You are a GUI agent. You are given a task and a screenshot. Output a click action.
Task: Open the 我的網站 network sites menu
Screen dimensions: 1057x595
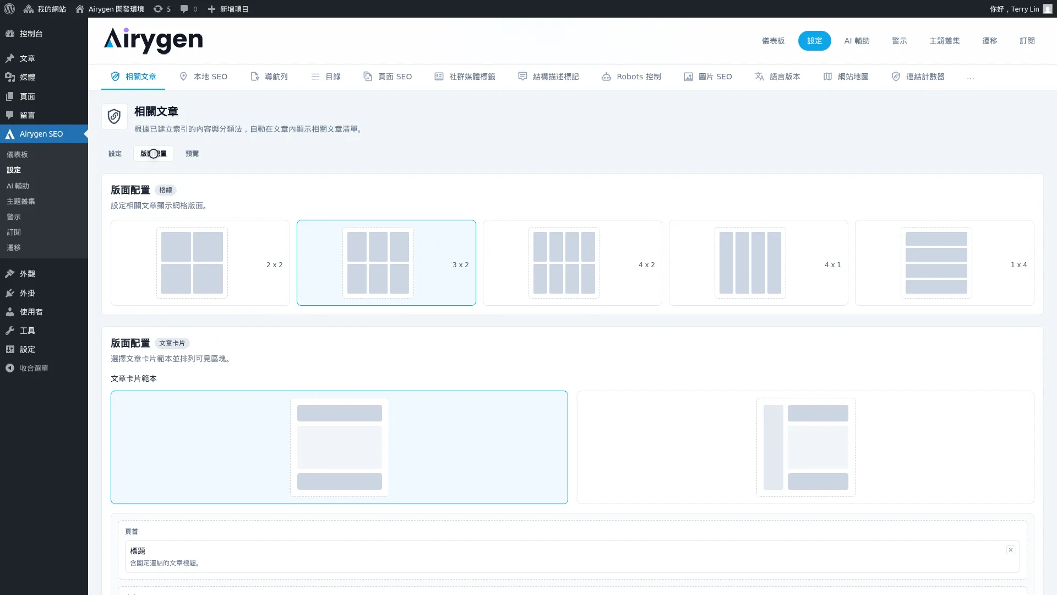[x=45, y=9]
